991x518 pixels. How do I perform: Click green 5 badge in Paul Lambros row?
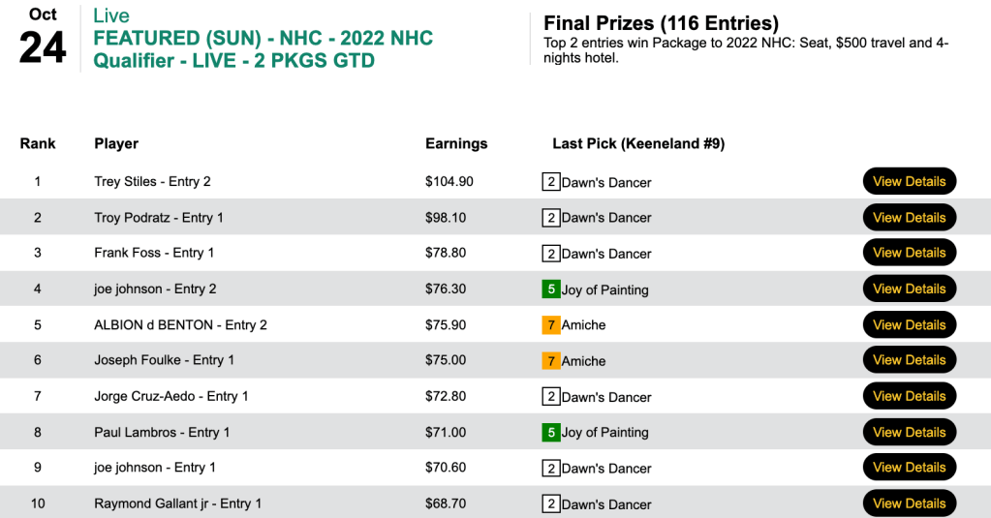pos(551,433)
